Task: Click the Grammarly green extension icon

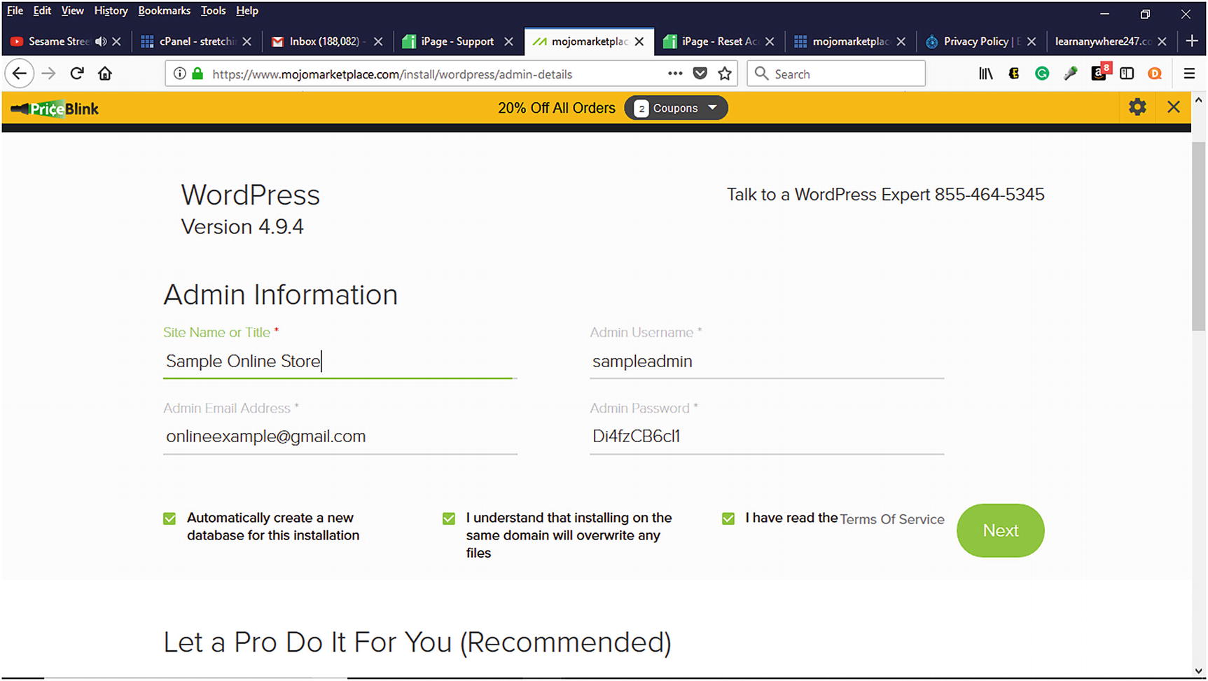Action: [1042, 74]
